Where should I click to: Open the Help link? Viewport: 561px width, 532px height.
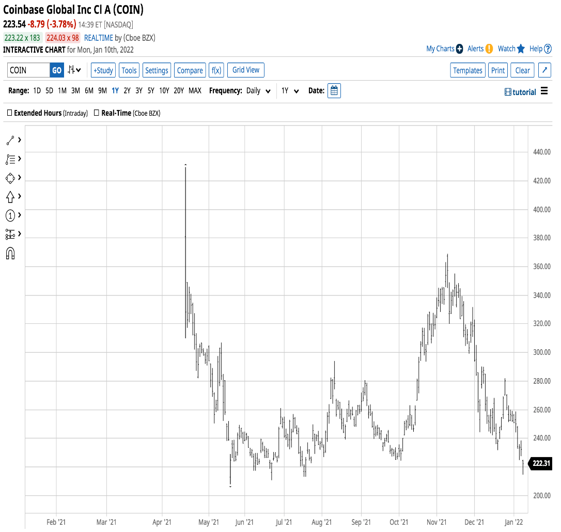[x=536, y=49]
